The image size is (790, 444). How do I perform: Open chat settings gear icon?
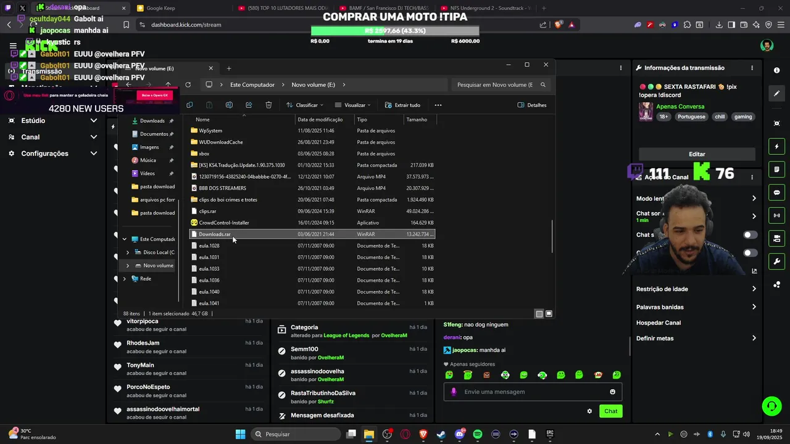click(x=589, y=411)
